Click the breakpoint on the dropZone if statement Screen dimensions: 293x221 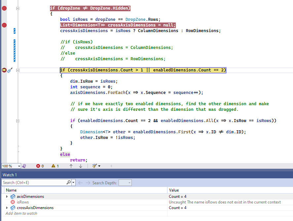pyautogui.click(x=4, y=8)
